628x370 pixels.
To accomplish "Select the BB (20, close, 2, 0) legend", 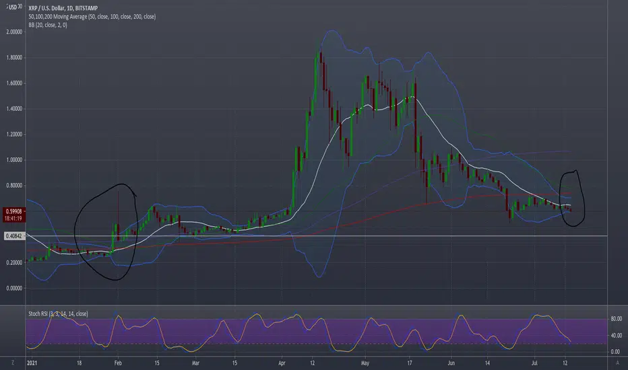I will pyautogui.click(x=48, y=25).
